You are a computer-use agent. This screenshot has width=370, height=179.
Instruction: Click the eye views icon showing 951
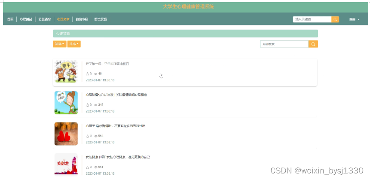[x=96, y=167]
